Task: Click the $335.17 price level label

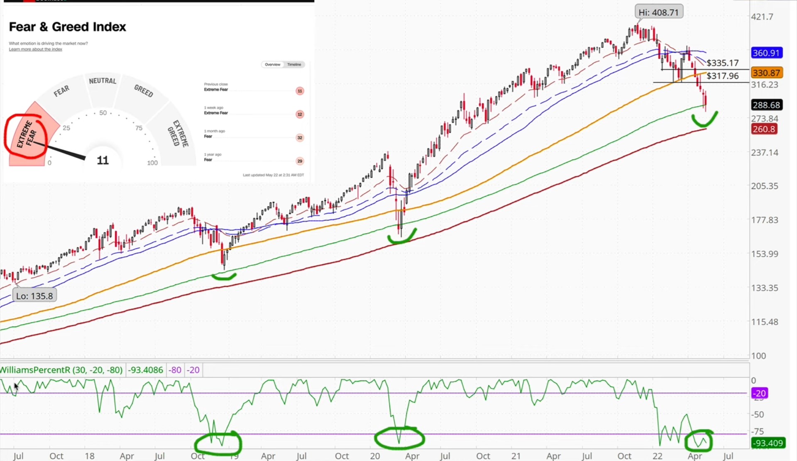Action: click(x=723, y=63)
